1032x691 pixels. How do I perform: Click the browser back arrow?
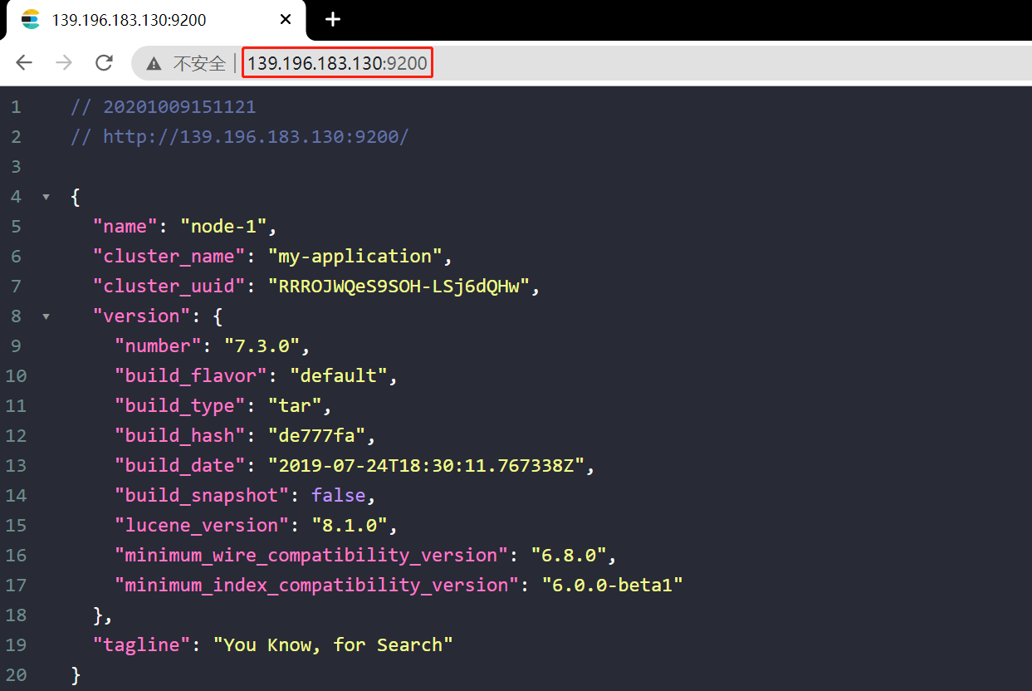coord(24,62)
